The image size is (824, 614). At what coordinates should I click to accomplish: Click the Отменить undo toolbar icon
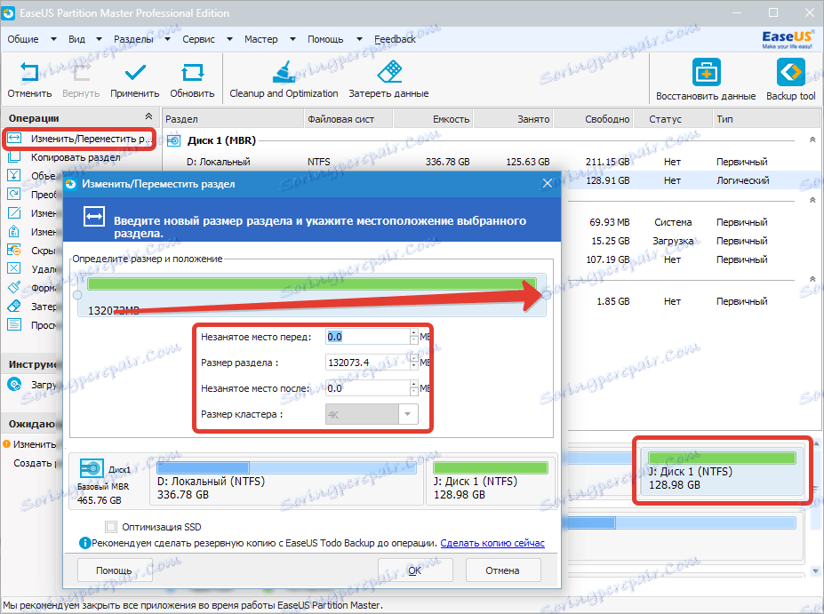(29, 73)
